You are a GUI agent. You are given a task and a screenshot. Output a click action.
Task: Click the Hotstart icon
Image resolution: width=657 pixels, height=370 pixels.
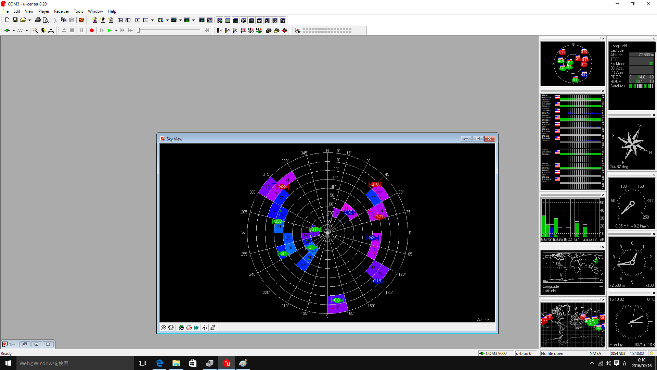click(x=219, y=30)
